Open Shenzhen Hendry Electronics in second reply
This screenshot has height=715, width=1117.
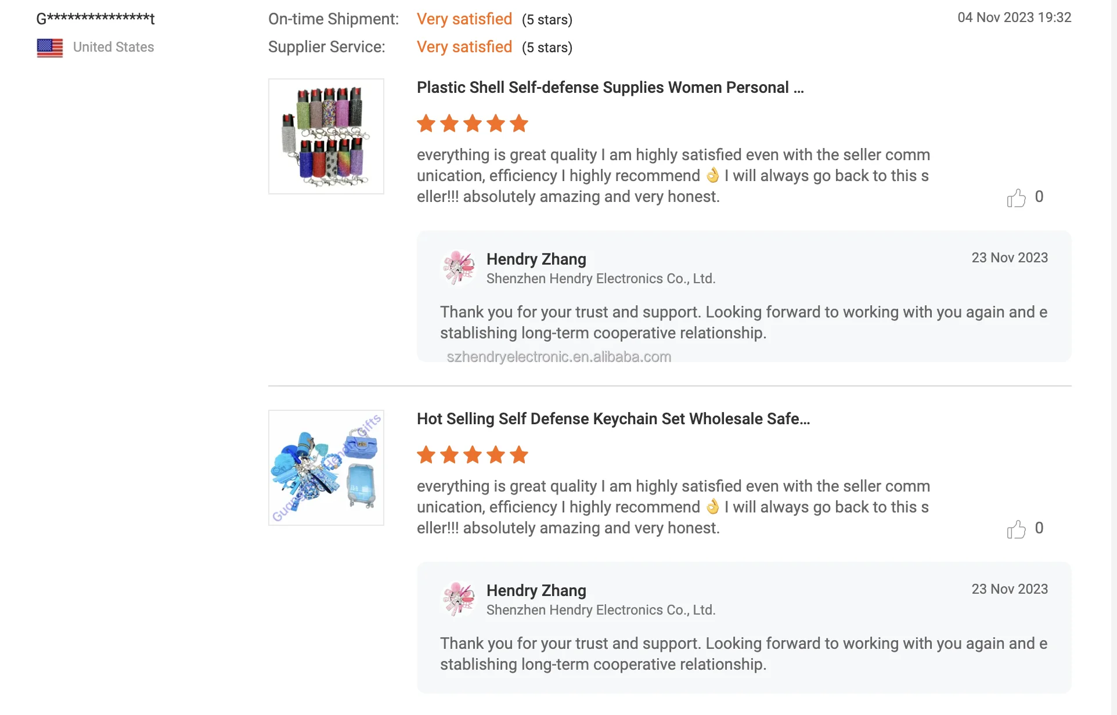click(x=601, y=610)
